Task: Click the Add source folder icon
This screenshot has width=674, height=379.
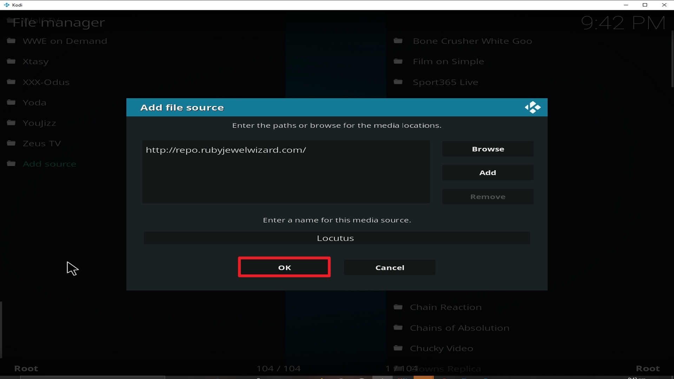Action: [11, 164]
